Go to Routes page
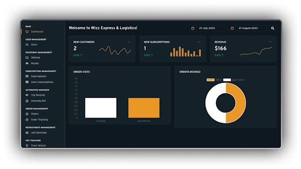Viewport: 301px width, 169px height. (x=35, y=63)
